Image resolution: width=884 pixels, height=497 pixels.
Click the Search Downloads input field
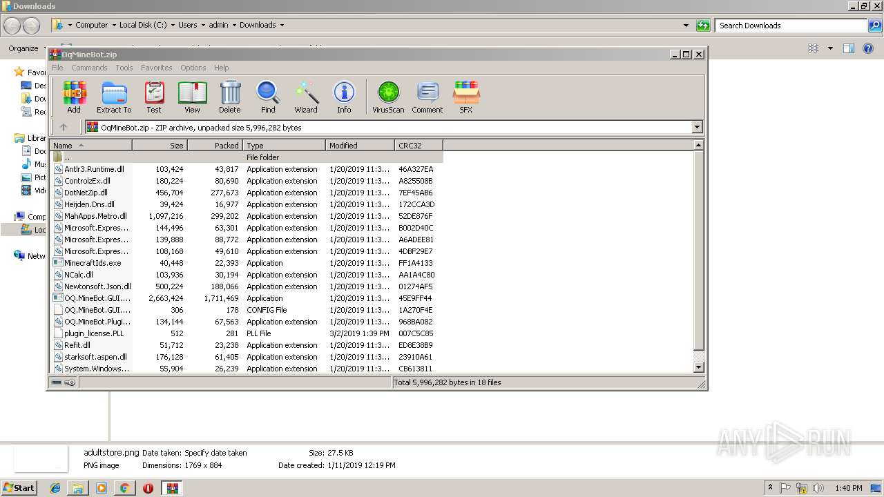click(x=791, y=26)
